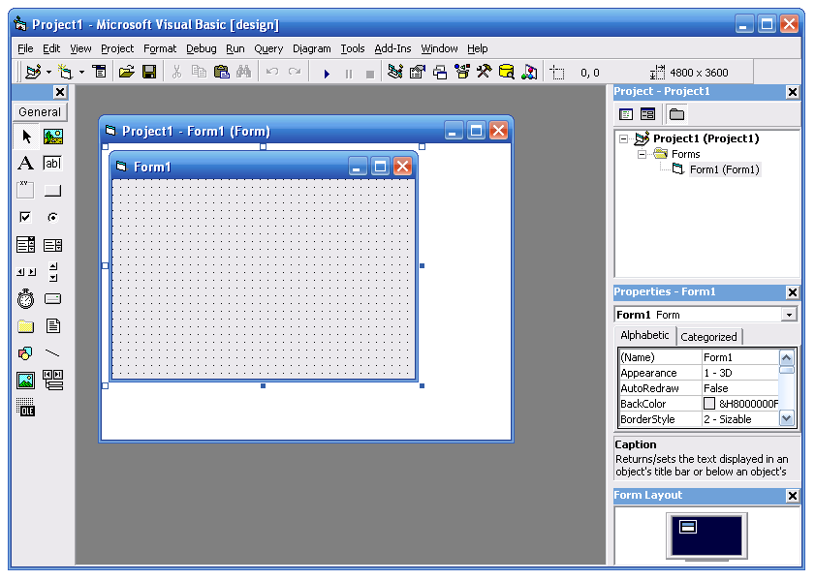Click the Start run arrow button
This screenshot has width=815, height=580.
pos(327,74)
